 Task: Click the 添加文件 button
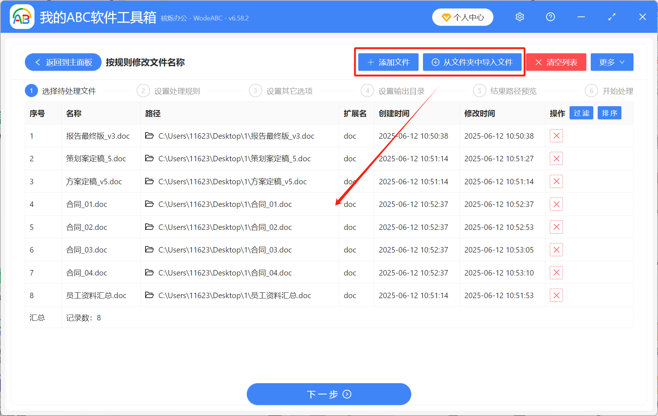(387, 62)
